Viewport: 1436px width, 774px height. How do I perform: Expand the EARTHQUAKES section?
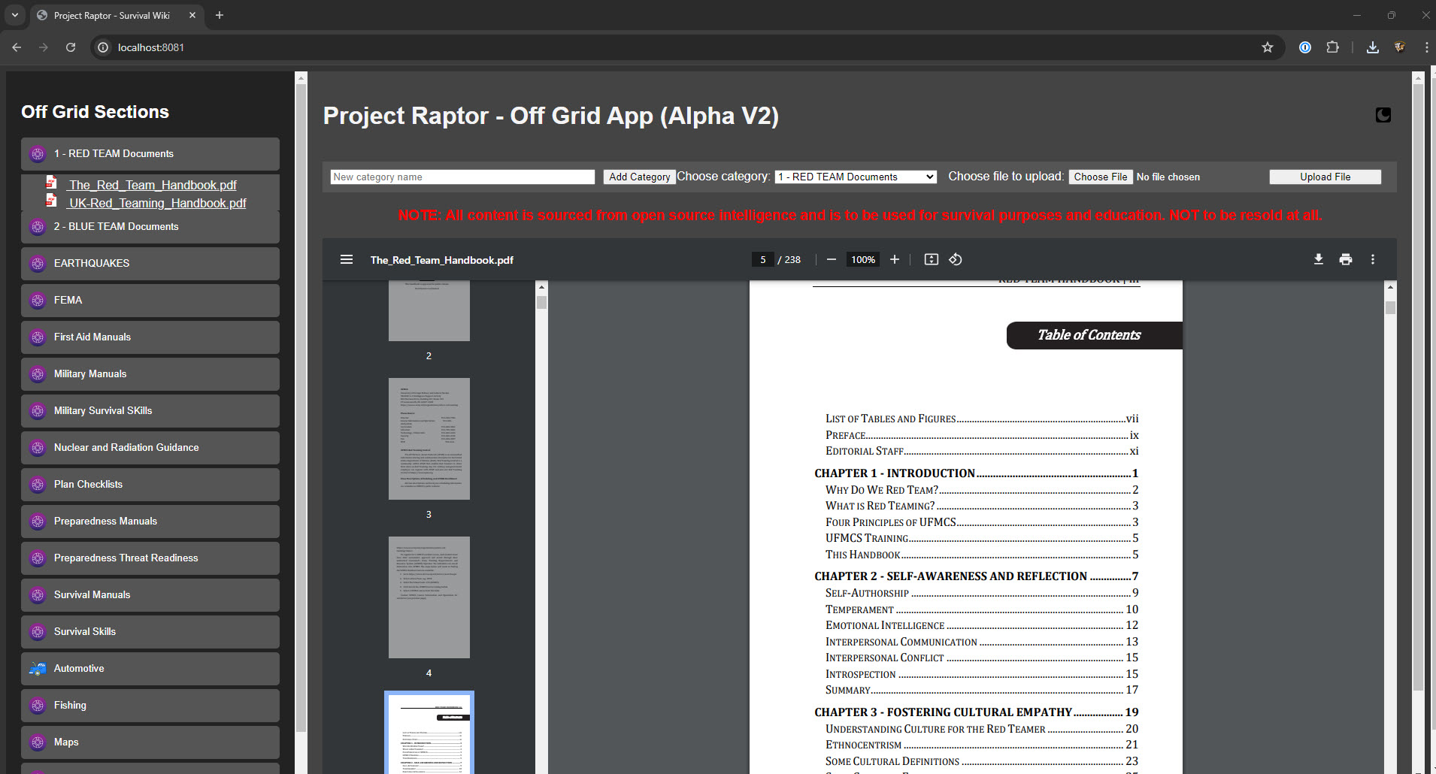click(x=150, y=263)
